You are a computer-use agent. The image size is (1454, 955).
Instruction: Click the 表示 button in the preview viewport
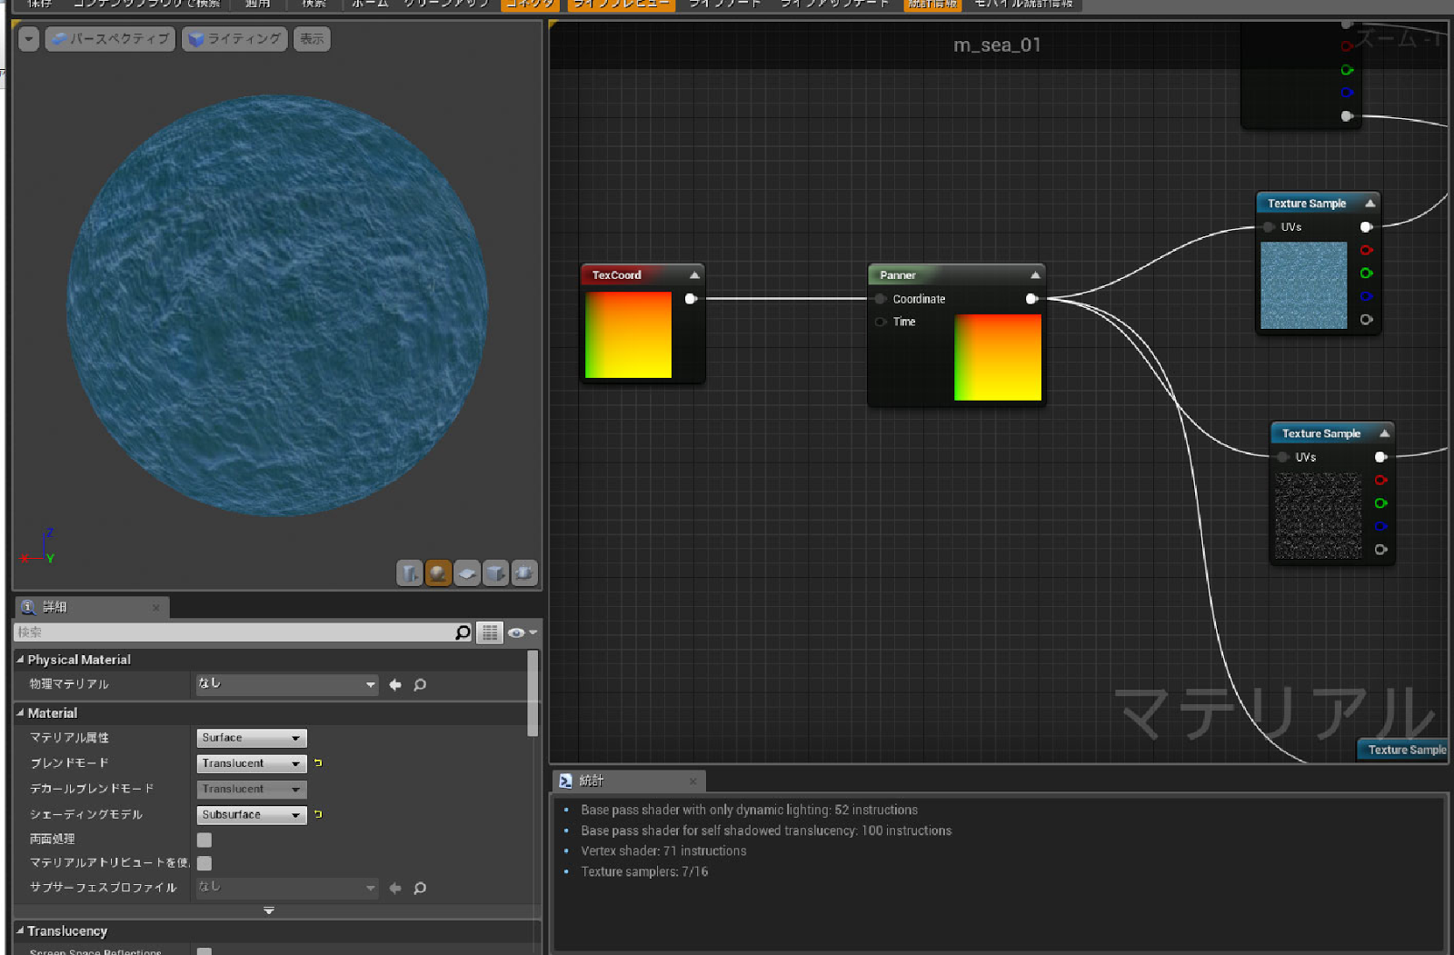tap(312, 39)
